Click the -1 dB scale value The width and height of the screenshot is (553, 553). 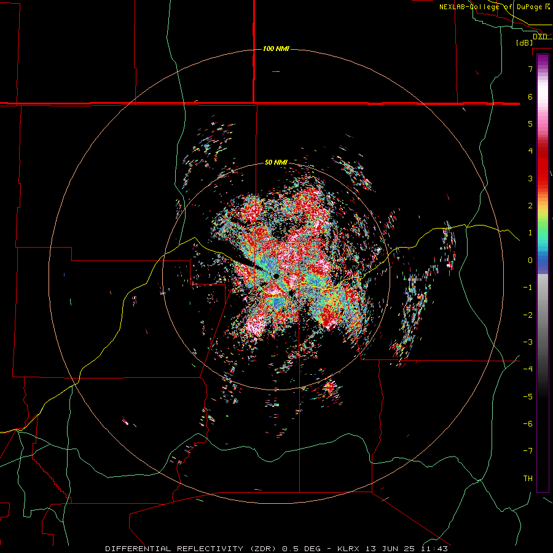(528, 288)
